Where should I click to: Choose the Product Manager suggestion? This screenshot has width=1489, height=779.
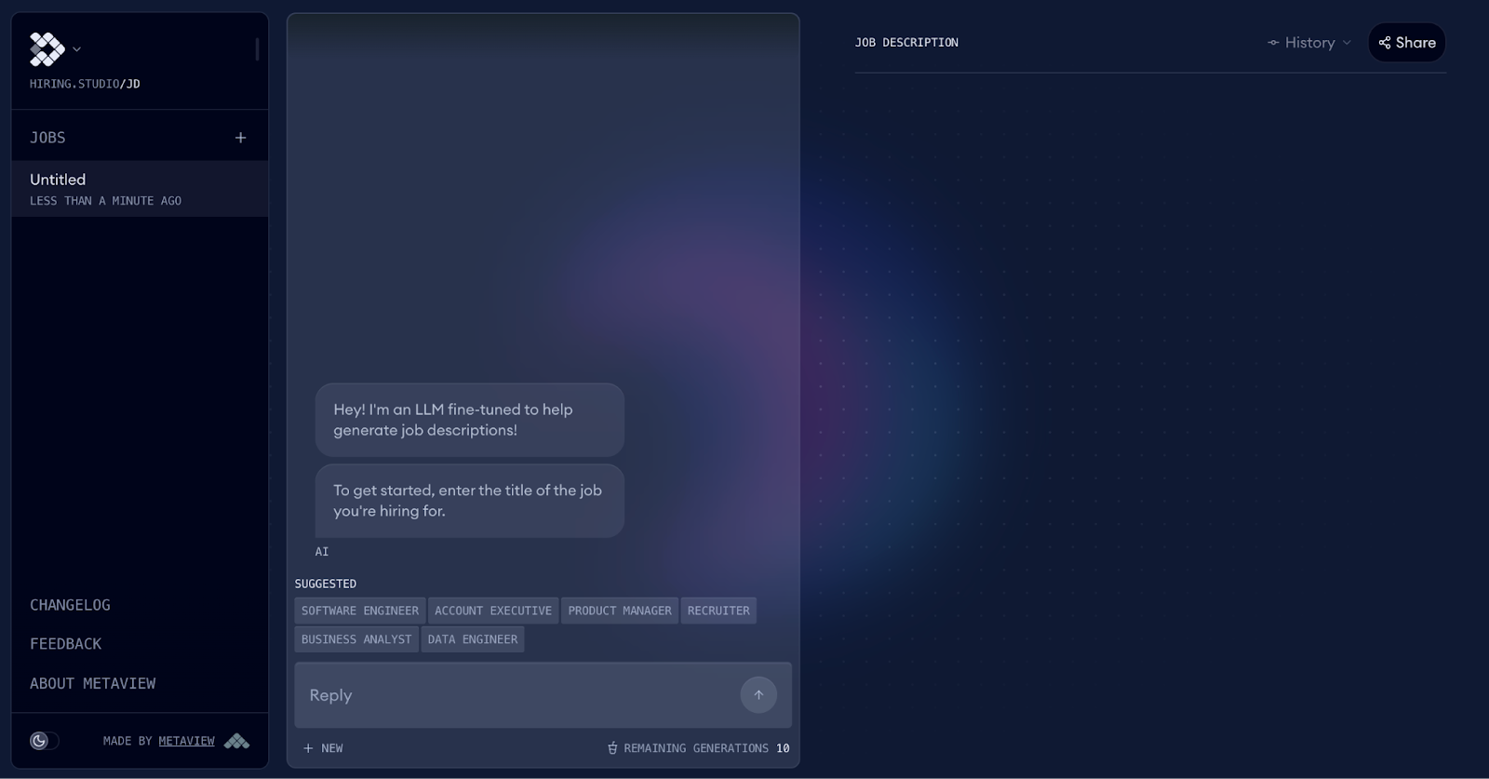click(x=620, y=611)
